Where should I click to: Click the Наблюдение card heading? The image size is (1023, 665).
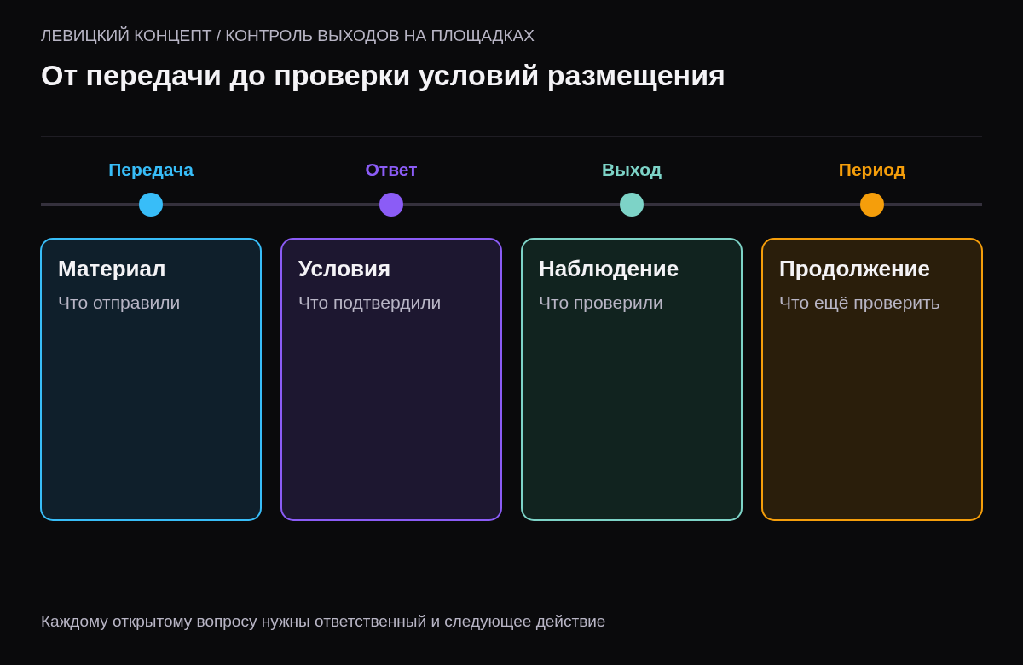click(609, 269)
